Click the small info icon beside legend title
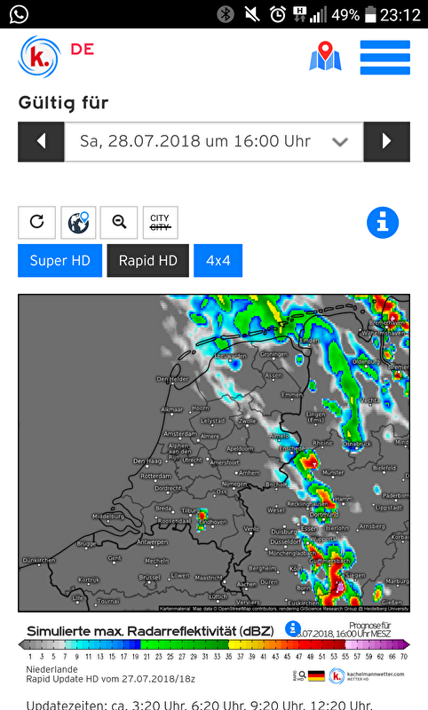Viewport: 428px width, 710px height. [x=292, y=628]
